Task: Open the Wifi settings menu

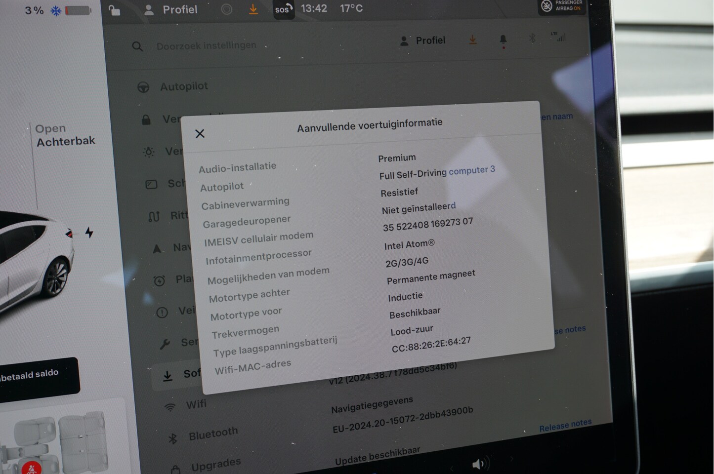Action: click(x=196, y=404)
